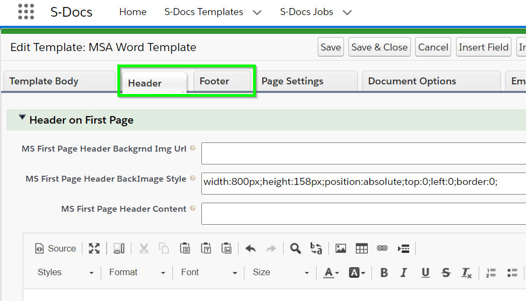Image resolution: width=526 pixels, height=301 pixels.
Task: Insert an image with the Image icon
Action: tap(340, 248)
